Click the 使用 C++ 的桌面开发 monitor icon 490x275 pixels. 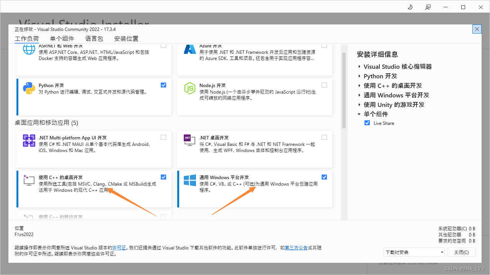click(x=29, y=180)
